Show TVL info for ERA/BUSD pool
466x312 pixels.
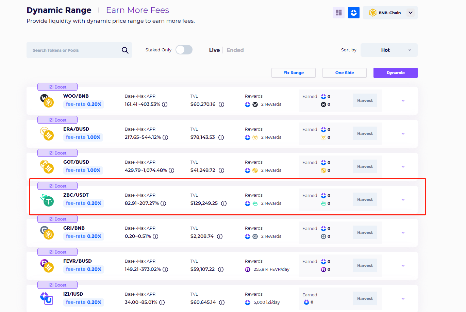[x=221, y=137]
